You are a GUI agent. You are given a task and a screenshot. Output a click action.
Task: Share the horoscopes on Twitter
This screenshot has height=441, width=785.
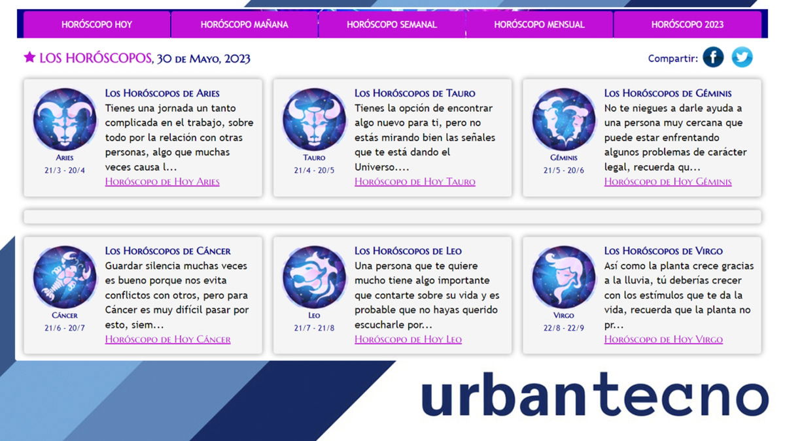point(741,57)
